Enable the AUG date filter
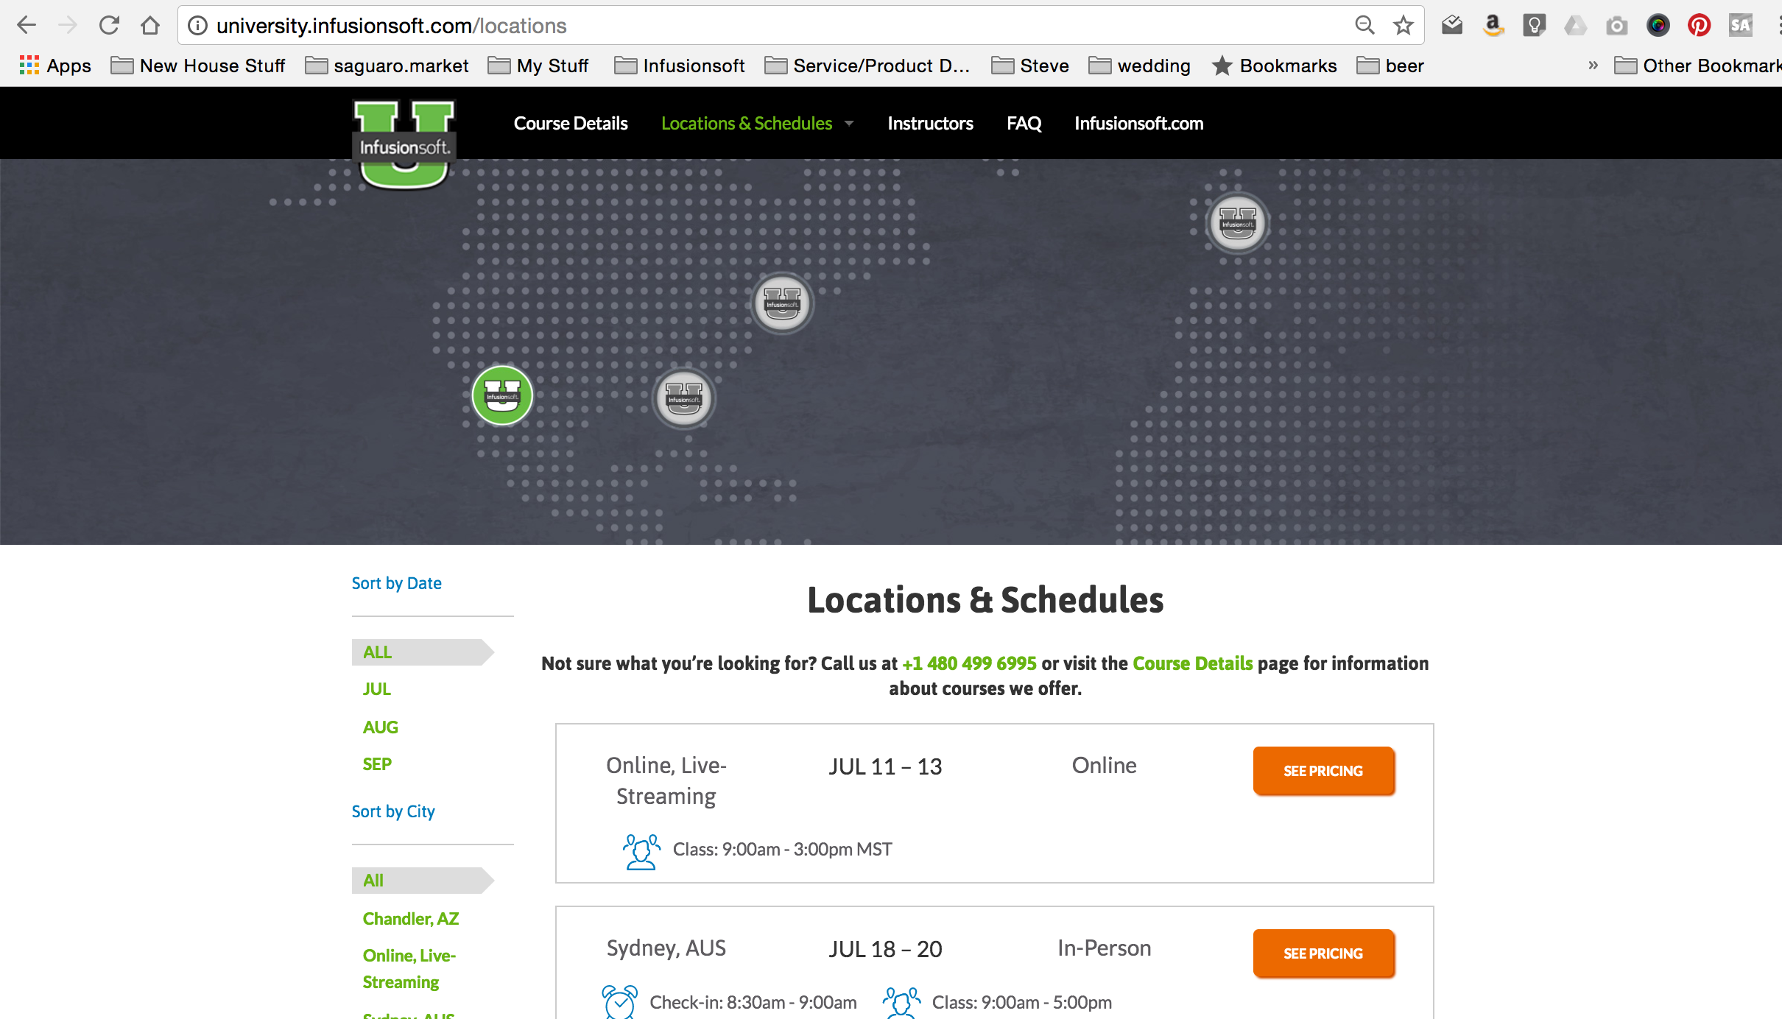This screenshot has width=1782, height=1019. (381, 727)
